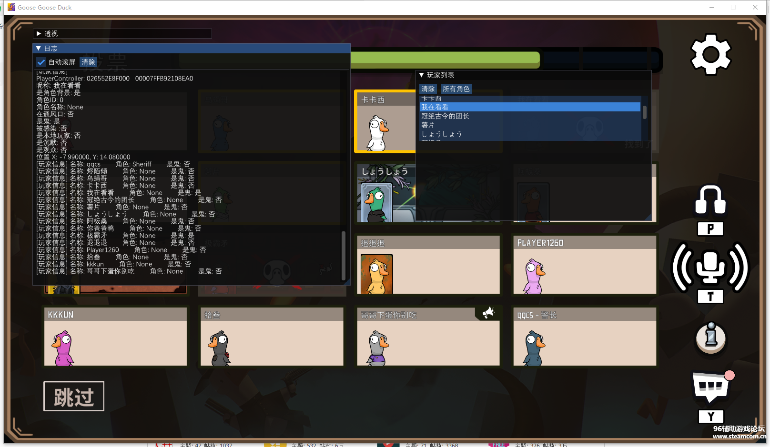The height and width of the screenshot is (447, 770).
Task: Open the role info pawn icon
Action: click(x=710, y=338)
